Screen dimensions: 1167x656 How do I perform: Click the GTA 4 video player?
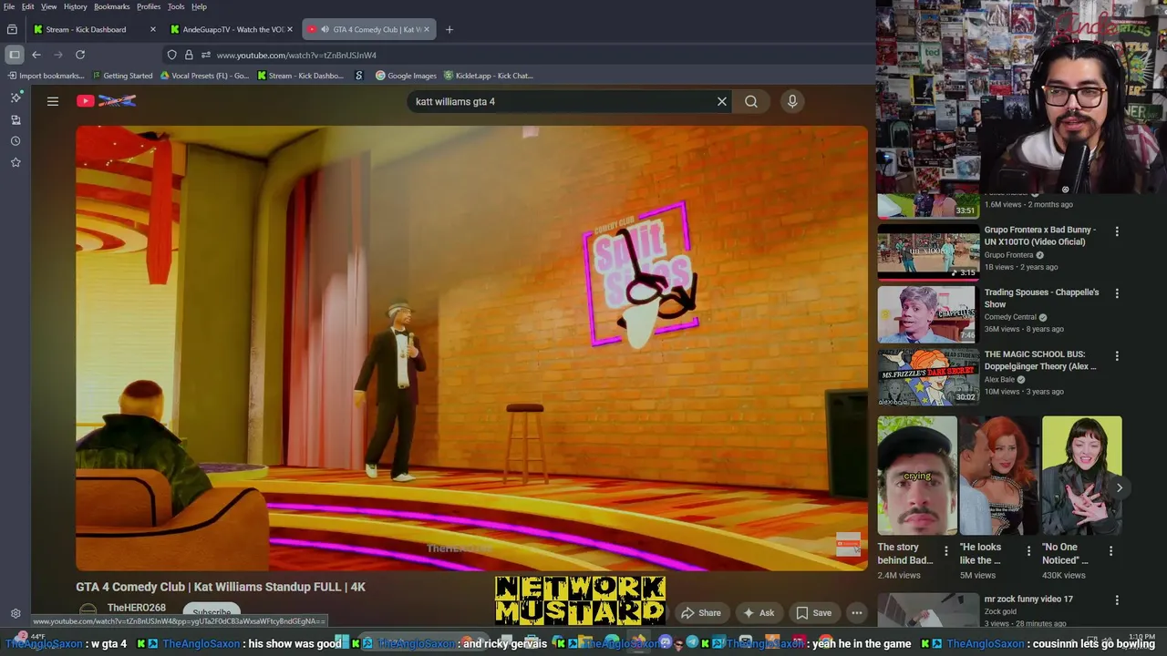point(471,348)
